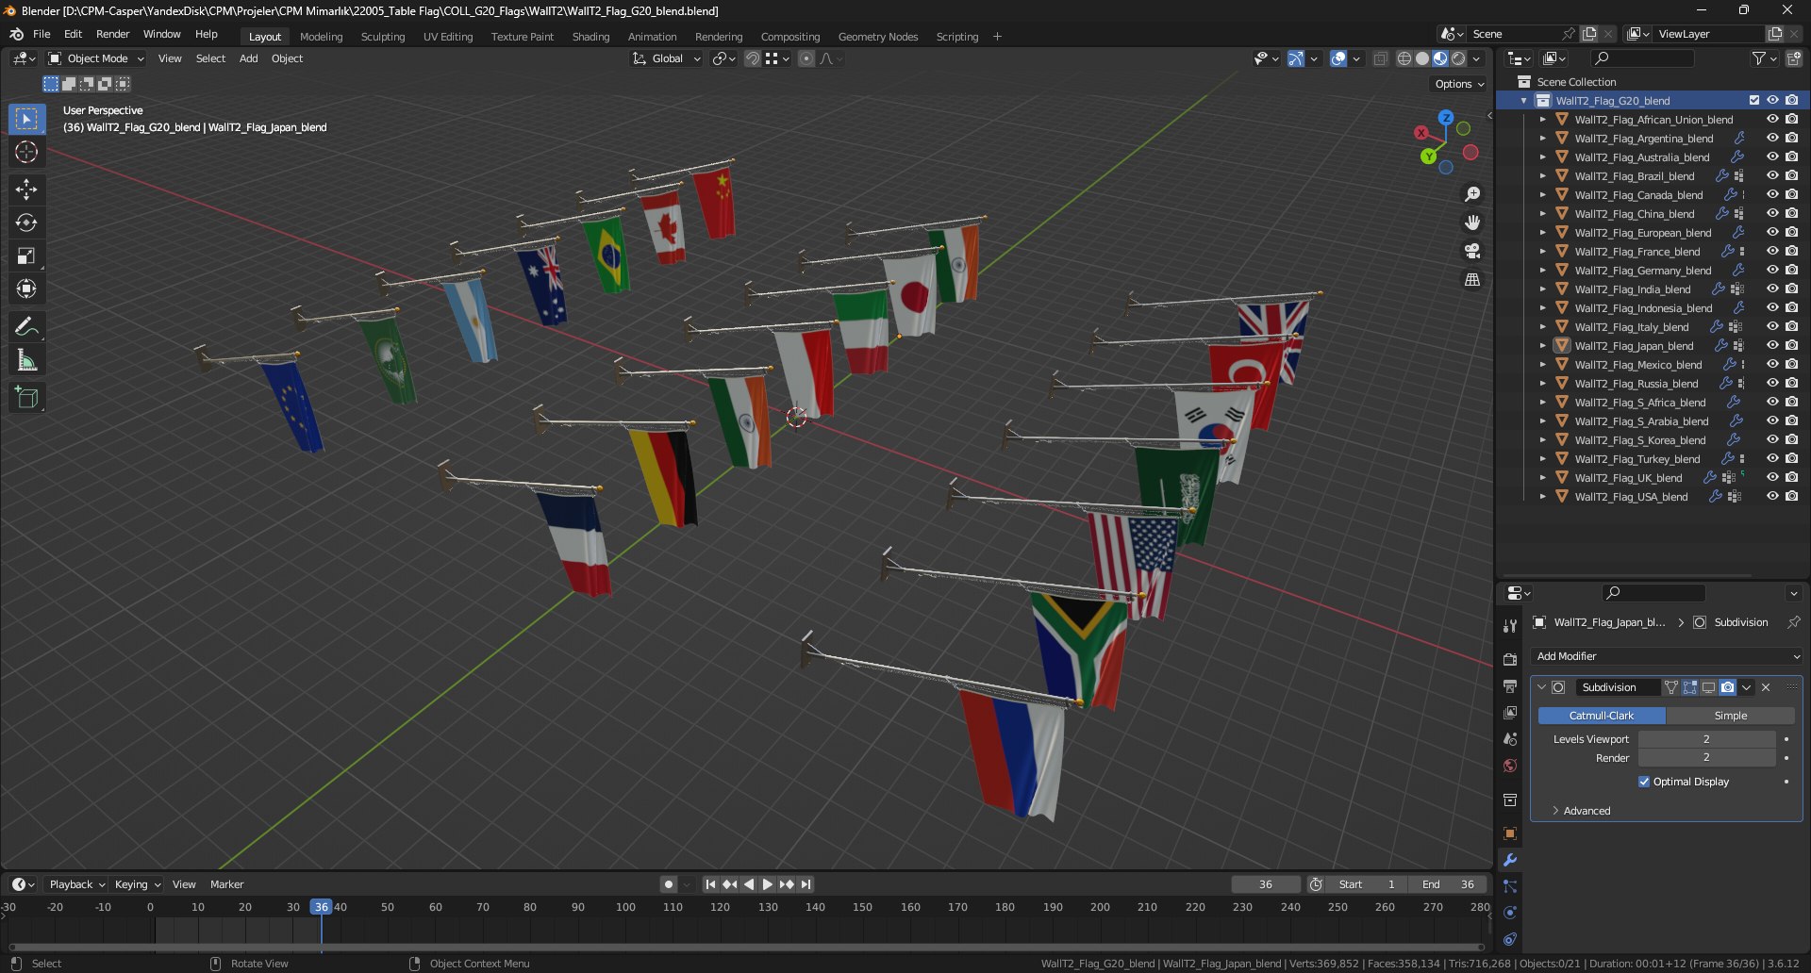Expand WallT2_Flag_Argentina_blend tree item

pos(1542,139)
